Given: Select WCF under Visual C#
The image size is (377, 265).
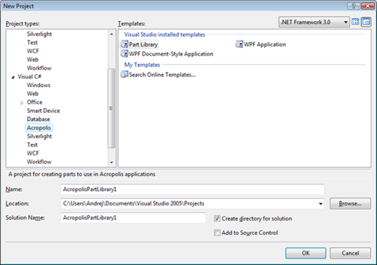Looking at the screenshot, I should tap(33, 153).
